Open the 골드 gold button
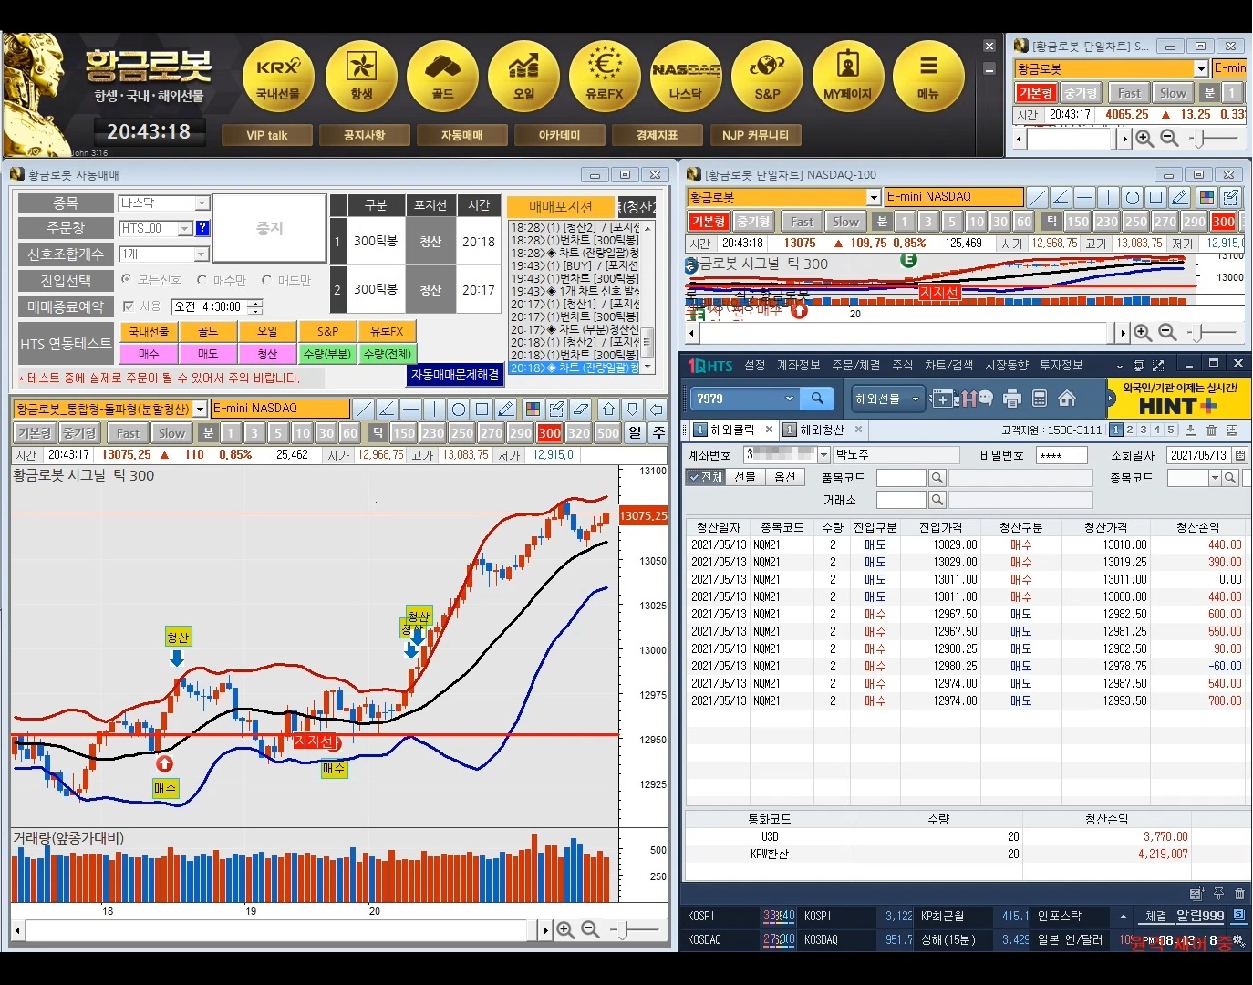 click(x=442, y=76)
